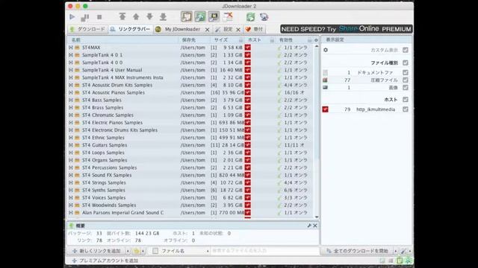Select the リンクグラバー tab
Image resolution: width=478 pixels, height=268 pixels.
tap(130, 29)
